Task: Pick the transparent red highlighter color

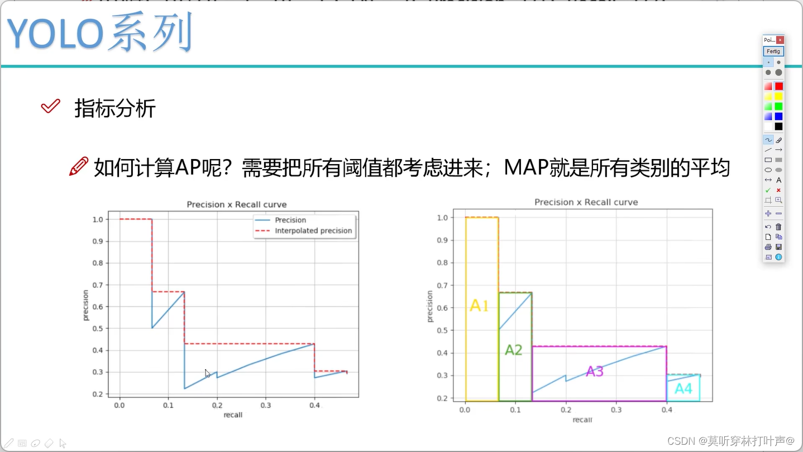Action: 768,86
